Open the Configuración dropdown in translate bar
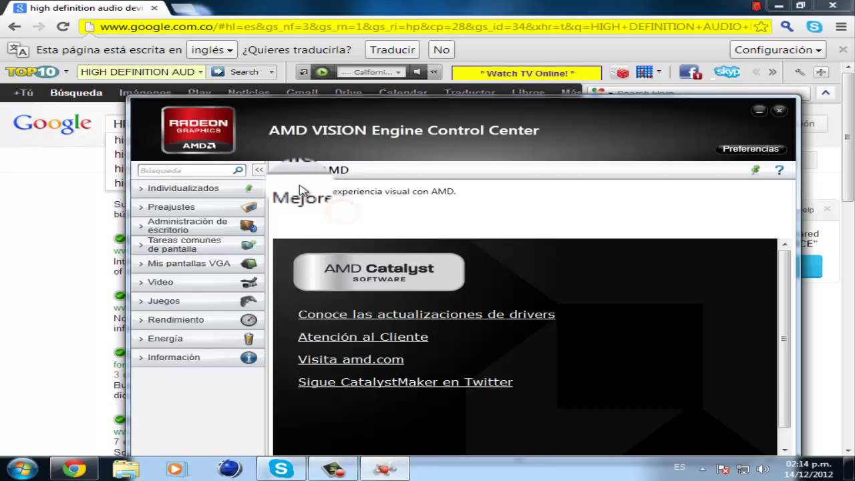Image resolution: width=855 pixels, height=481 pixels. point(778,49)
